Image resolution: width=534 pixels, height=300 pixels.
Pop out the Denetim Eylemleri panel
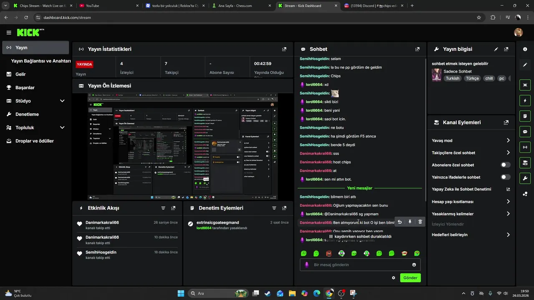(x=284, y=208)
